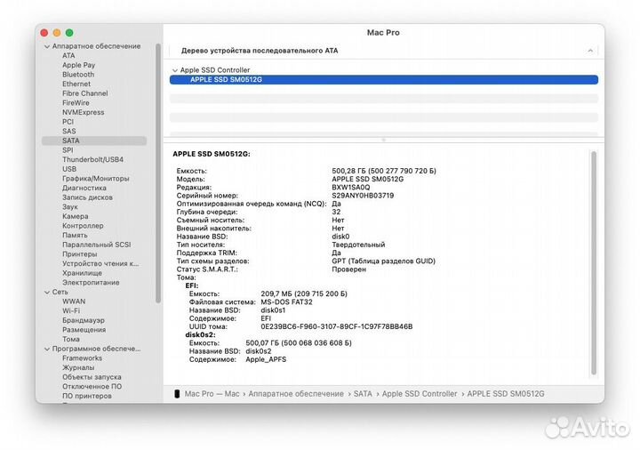Screen dimensions: 640x450
Task: Select APPLE SSD SM0512G device row
Action: (x=384, y=80)
